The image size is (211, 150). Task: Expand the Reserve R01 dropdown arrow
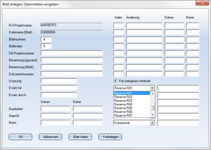(152, 88)
